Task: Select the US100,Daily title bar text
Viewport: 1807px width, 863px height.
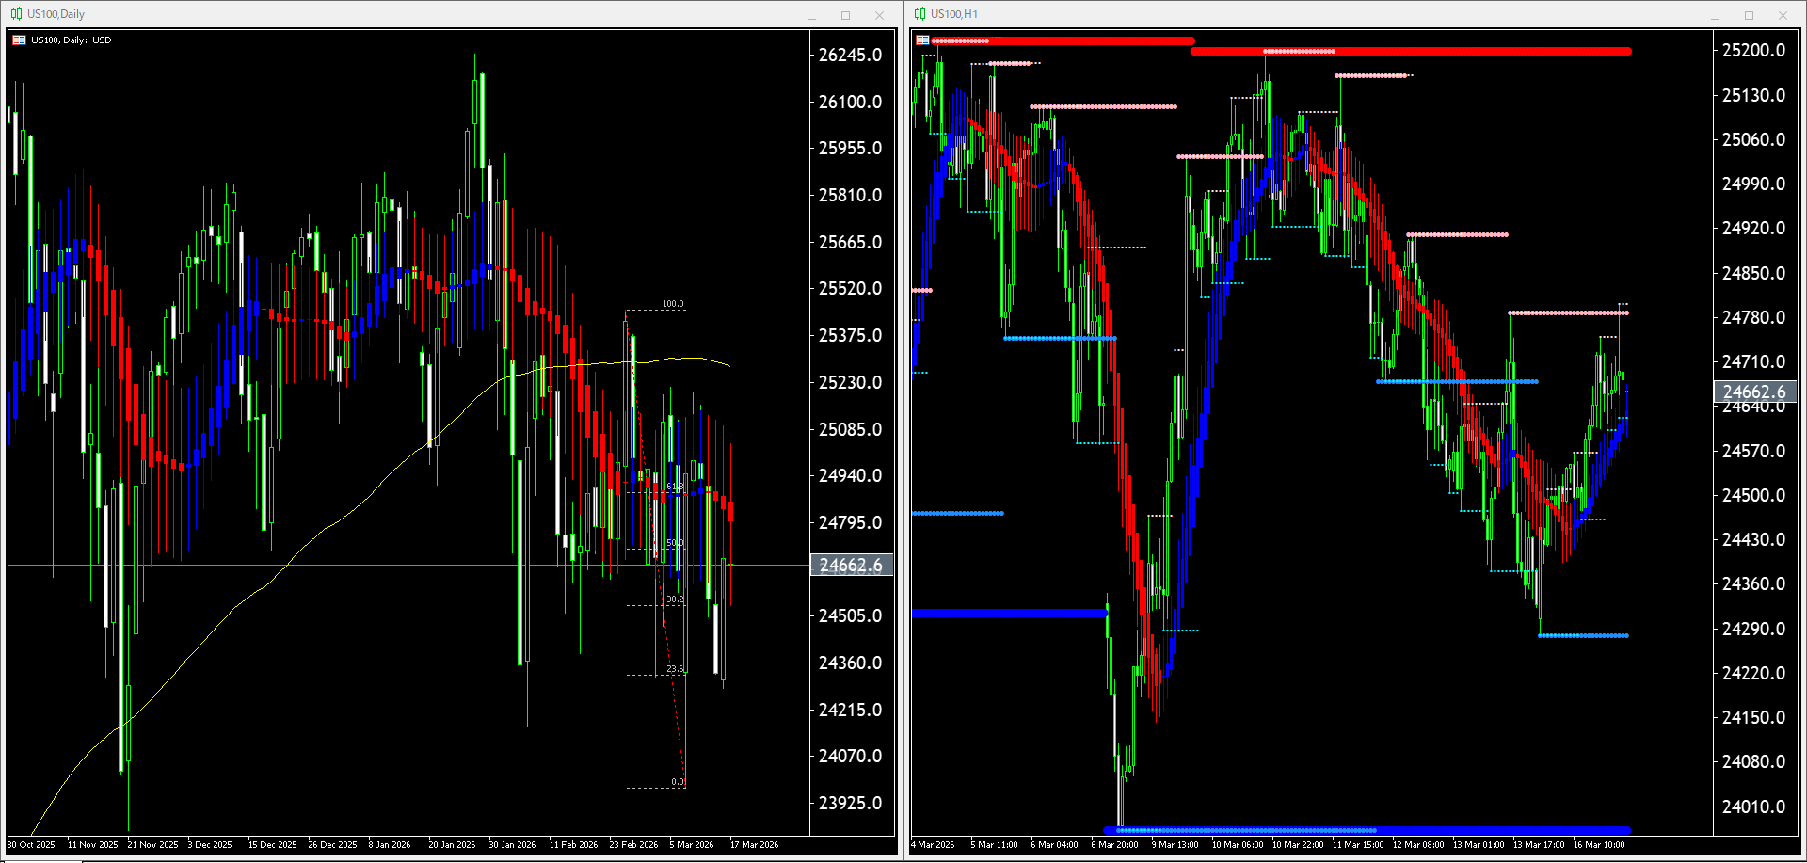Action: tap(56, 14)
